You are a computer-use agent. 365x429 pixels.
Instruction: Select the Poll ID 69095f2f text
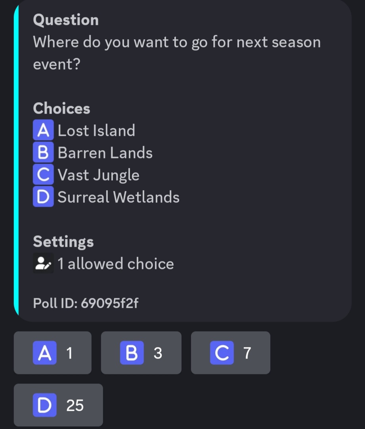pos(86,303)
